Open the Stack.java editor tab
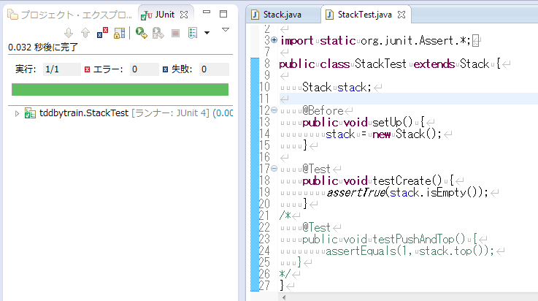Screen dimensions: 538x301 click(x=282, y=15)
